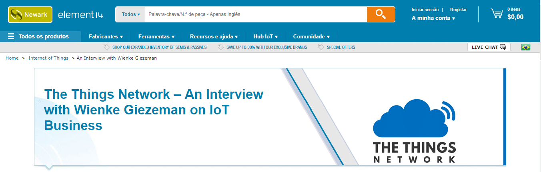541x172 pixels.
Task: Click the Brazil flag country selector
Action: click(525, 47)
